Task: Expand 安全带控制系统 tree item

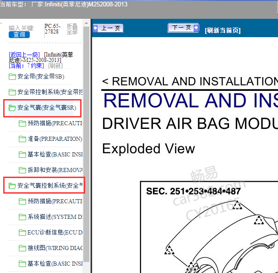Action: [x=50, y=92]
